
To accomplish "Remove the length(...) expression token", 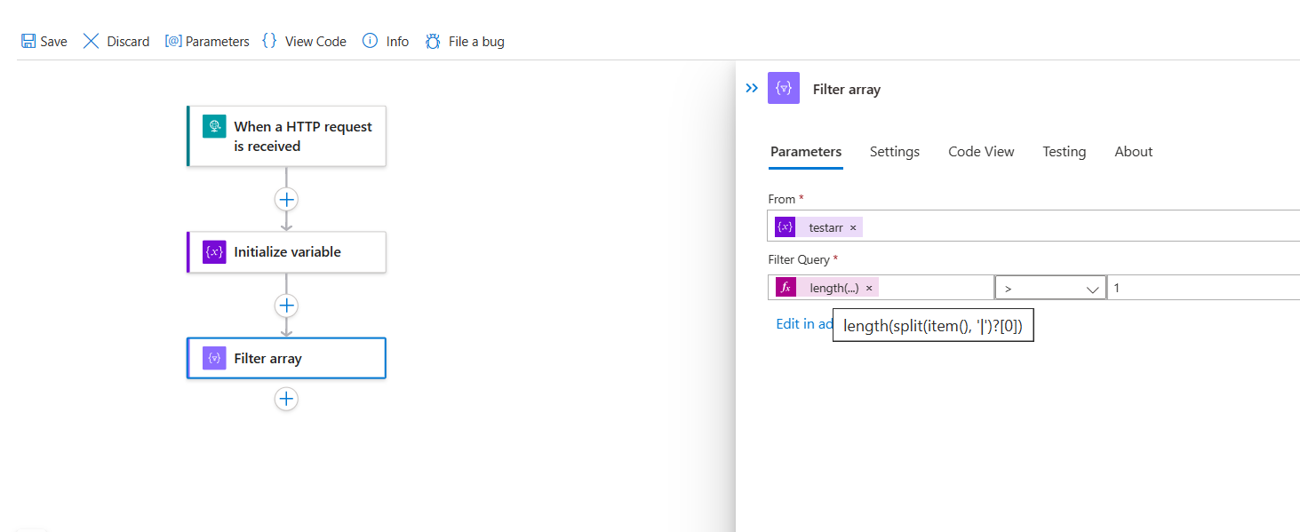I will (x=869, y=287).
